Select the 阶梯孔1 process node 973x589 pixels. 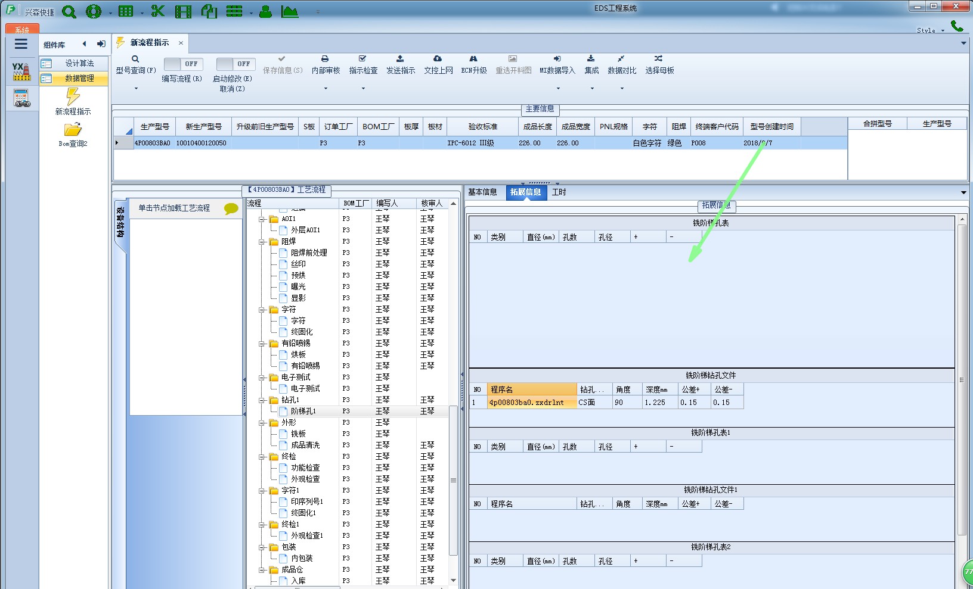pos(303,412)
